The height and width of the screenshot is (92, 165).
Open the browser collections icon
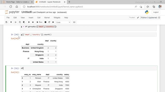(154, 7)
